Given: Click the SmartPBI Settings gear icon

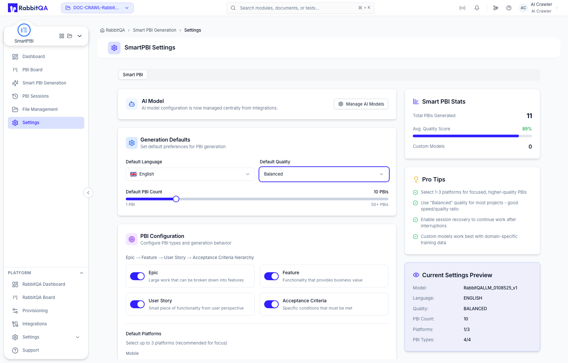Looking at the screenshot, I should [x=114, y=48].
